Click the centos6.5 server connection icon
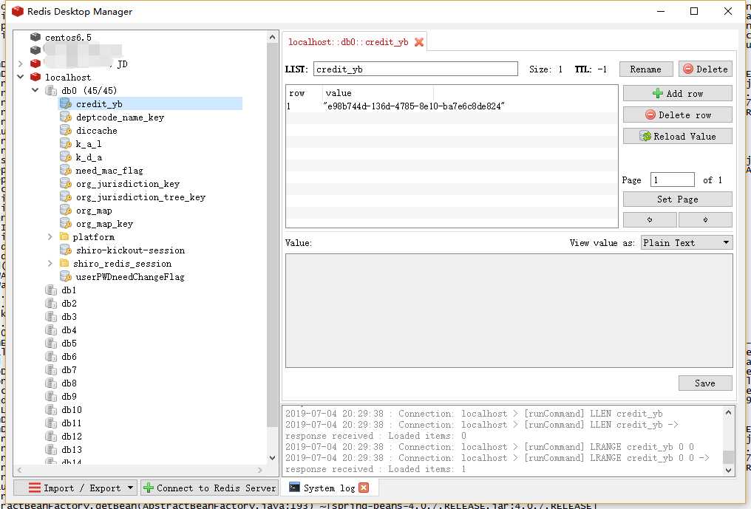751x509 pixels. coord(35,37)
